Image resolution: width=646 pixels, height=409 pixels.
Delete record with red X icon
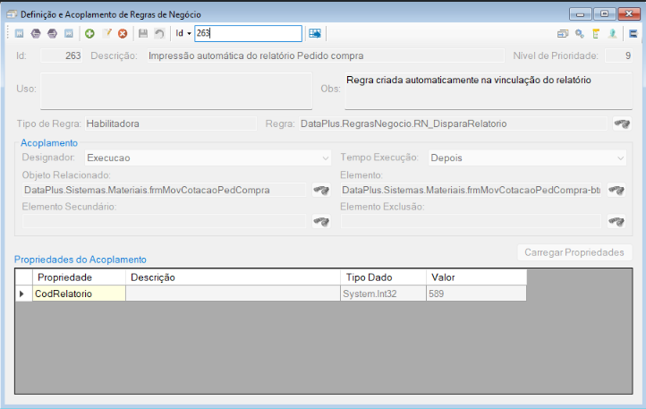pyautogui.click(x=123, y=33)
